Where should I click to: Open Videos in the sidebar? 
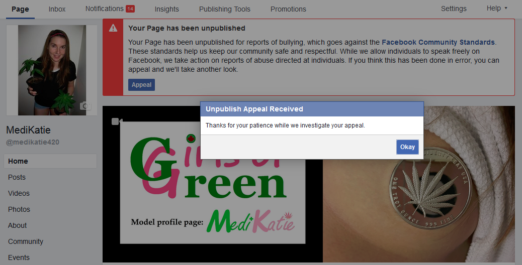tap(19, 193)
